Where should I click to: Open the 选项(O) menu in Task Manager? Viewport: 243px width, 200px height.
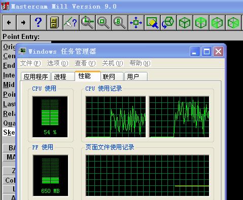58,63
